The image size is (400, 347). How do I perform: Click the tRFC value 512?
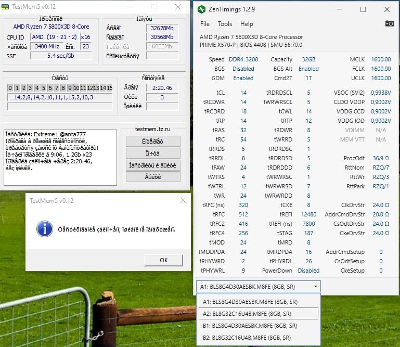point(243,214)
